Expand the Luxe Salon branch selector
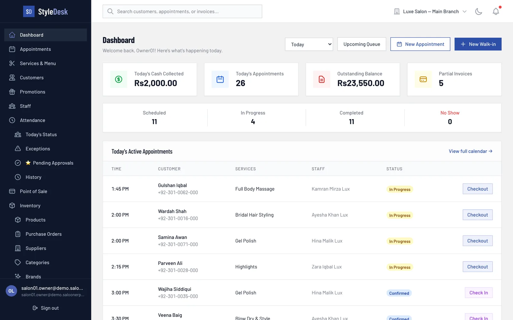The width and height of the screenshot is (513, 320). pyautogui.click(x=430, y=12)
